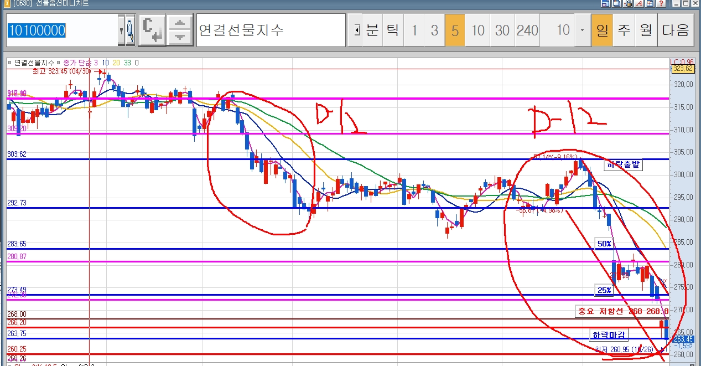Click the 292.73 horizontal line label
Viewport: 701px width, 366px height.
tap(16, 203)
